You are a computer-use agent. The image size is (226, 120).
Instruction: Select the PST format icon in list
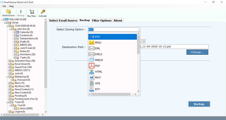pos(93,37)
